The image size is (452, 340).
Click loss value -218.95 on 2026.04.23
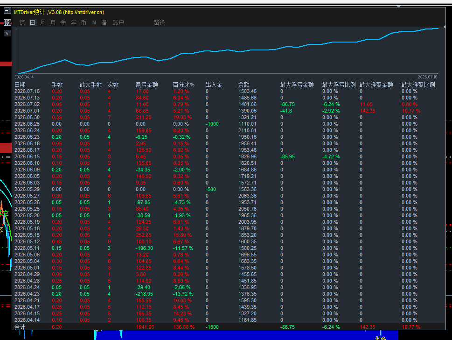tap(144, 294)
